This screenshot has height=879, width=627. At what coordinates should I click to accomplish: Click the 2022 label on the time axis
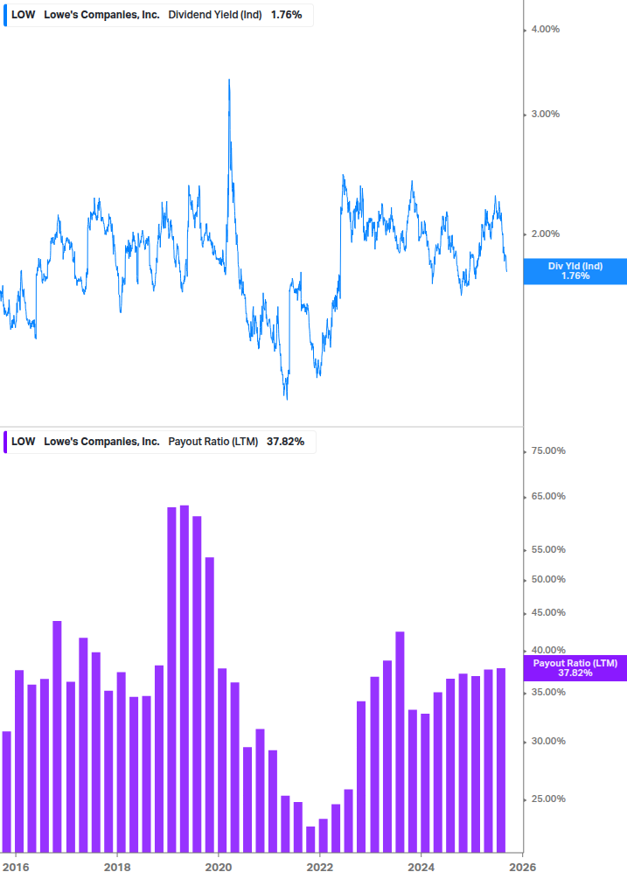point(319,868)
